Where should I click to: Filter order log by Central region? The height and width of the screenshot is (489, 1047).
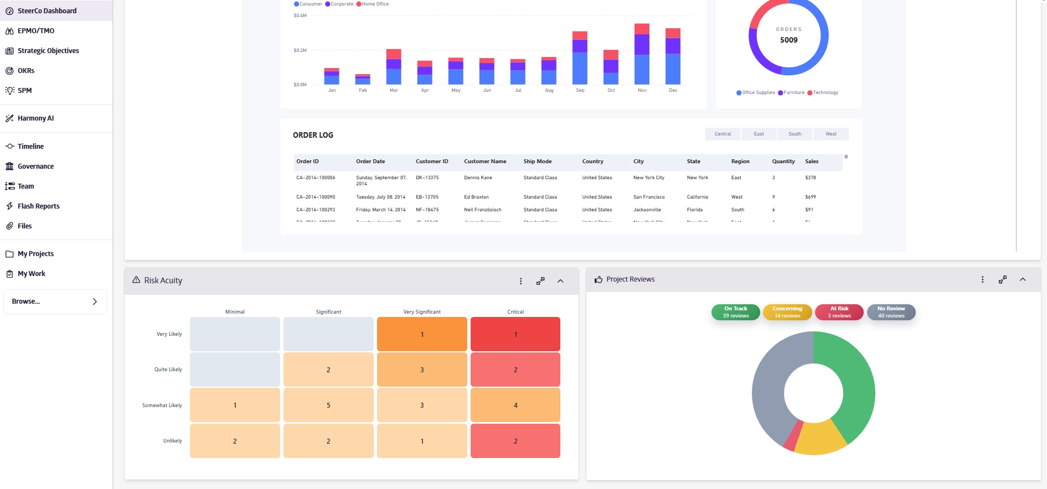tap(723, 134)
